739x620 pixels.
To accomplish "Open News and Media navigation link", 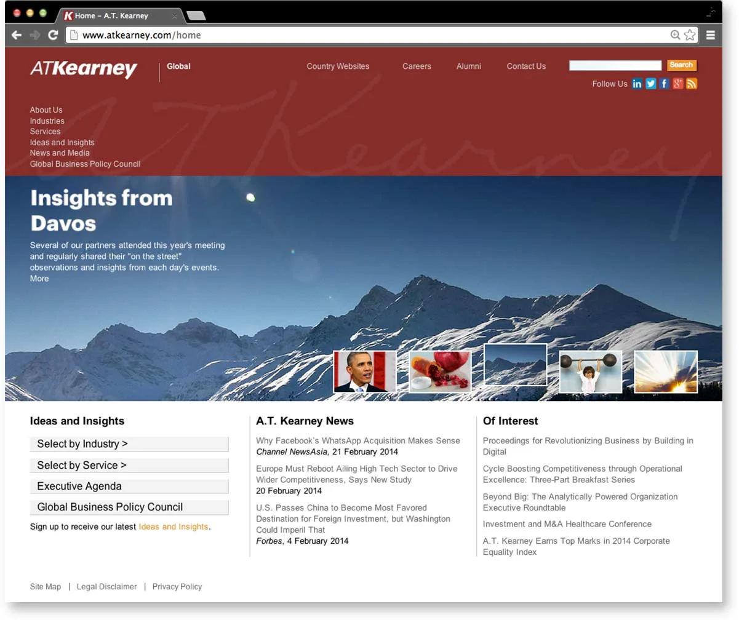I will tap(60, 153).
